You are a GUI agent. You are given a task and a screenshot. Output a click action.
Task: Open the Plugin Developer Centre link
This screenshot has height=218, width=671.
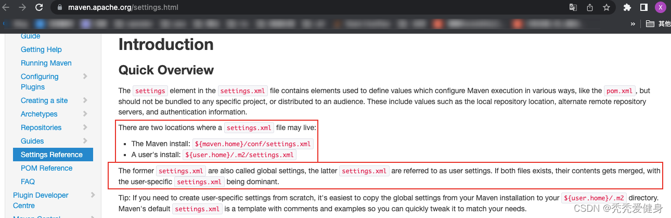[x=41, y=200]
